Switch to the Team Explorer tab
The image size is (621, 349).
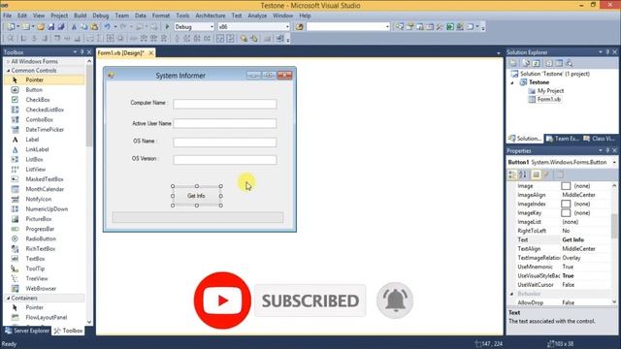pos(563,139)
